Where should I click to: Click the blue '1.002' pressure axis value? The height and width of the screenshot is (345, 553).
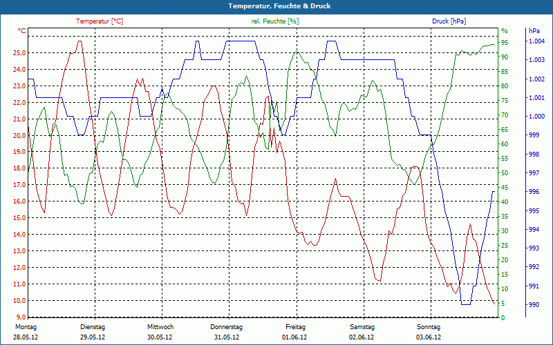tap(536, 79)
